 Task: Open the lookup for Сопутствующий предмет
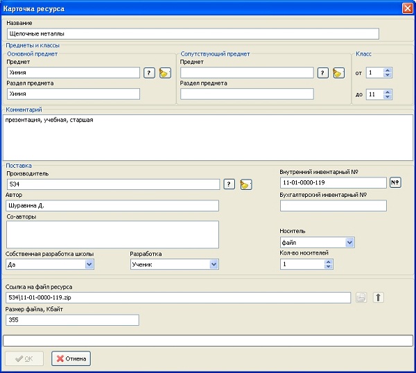pos(322,73)
